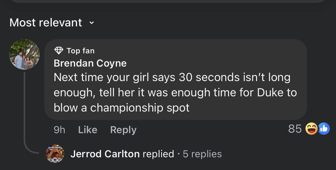The image size is (336, 170).
Task: Open Jerrod Carlton's small avatar
Action: [x=55, y=154]
